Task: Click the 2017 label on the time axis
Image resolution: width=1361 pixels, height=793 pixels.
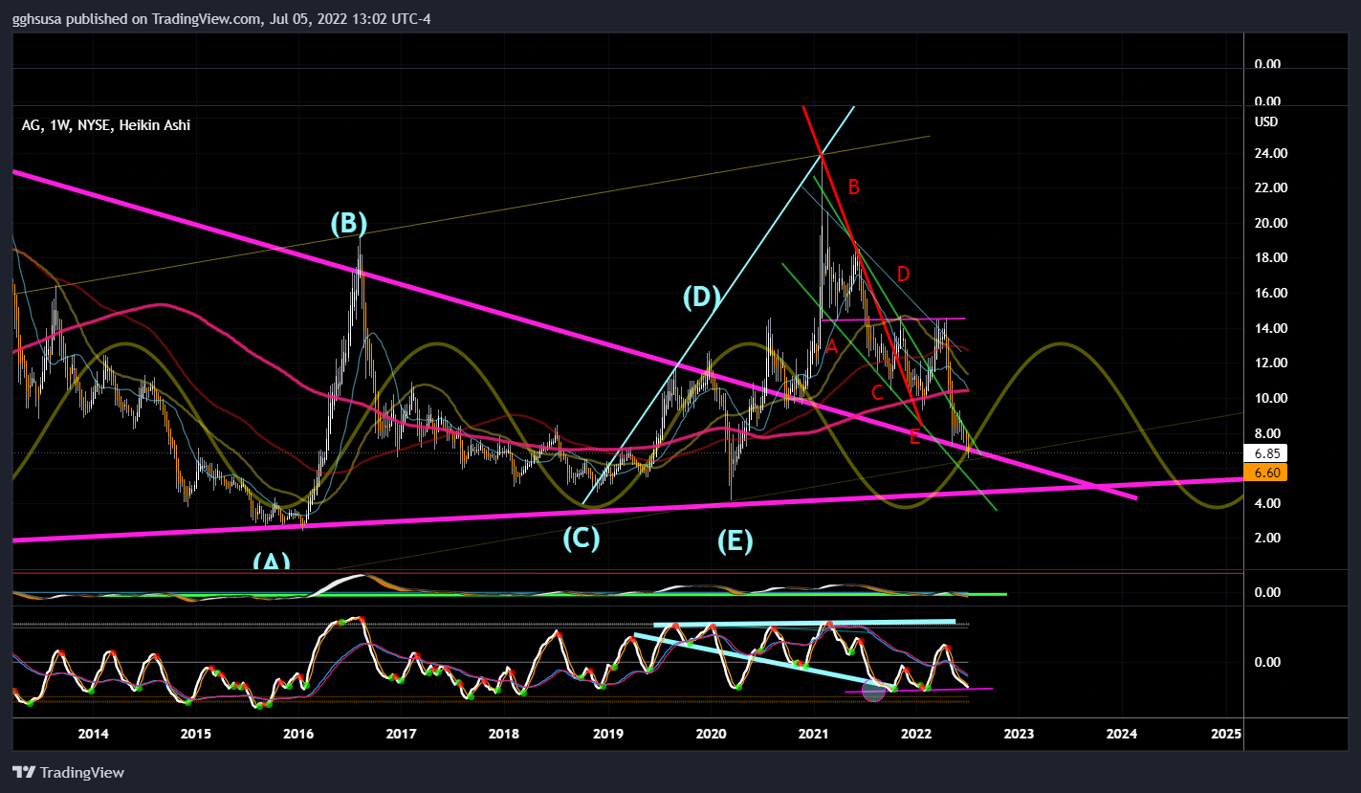Action: point(401,734)
